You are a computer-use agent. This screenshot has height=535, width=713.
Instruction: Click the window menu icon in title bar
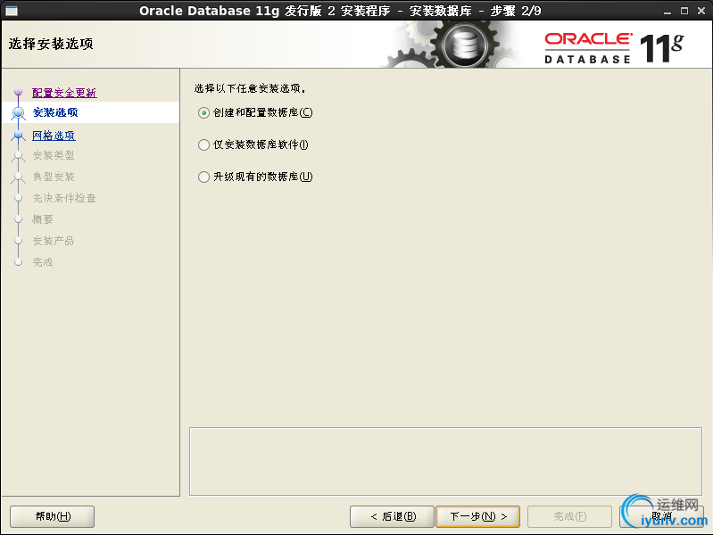click(12, 11)
